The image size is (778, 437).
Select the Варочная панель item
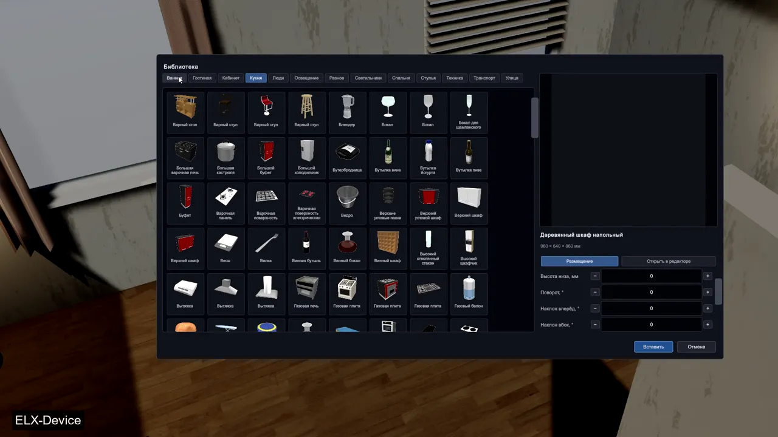click(x=225, y=203)
